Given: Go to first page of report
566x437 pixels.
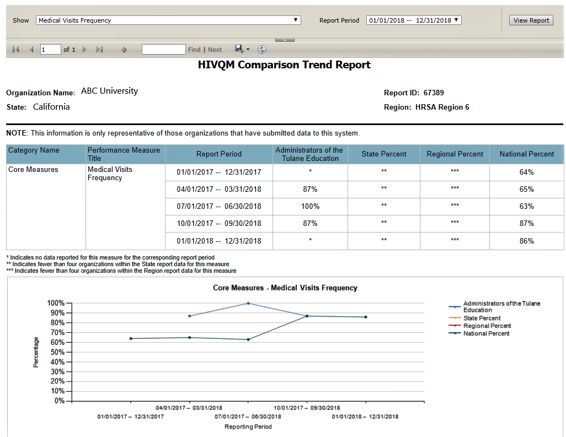Looking at the screenshot, I should (x=15, y=50).
